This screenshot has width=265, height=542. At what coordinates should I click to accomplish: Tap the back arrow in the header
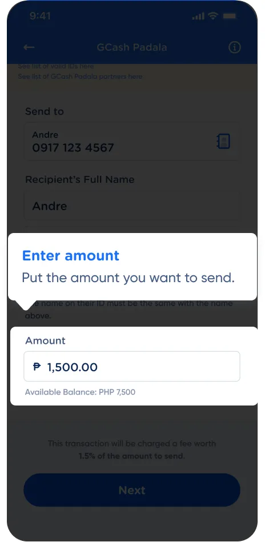point(29,47)
